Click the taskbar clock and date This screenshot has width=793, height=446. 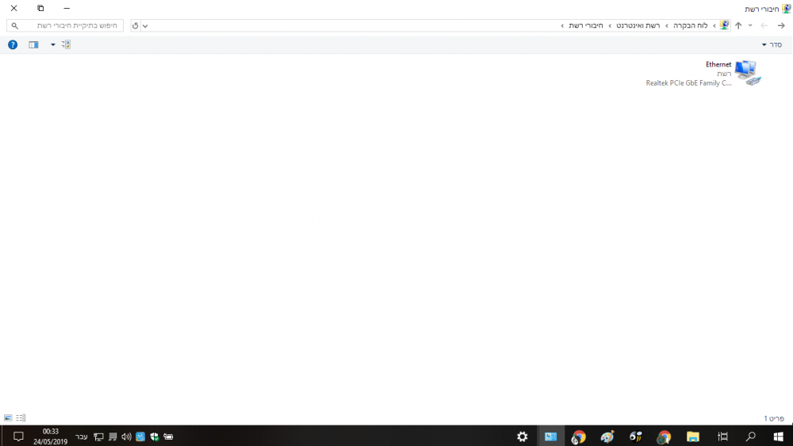(51, 436)
